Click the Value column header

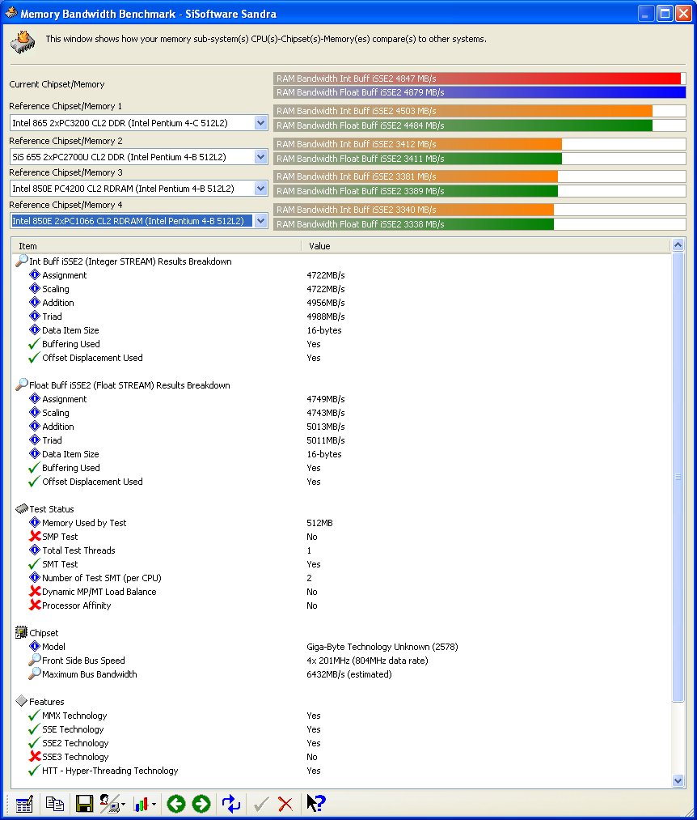click(486, 246)
